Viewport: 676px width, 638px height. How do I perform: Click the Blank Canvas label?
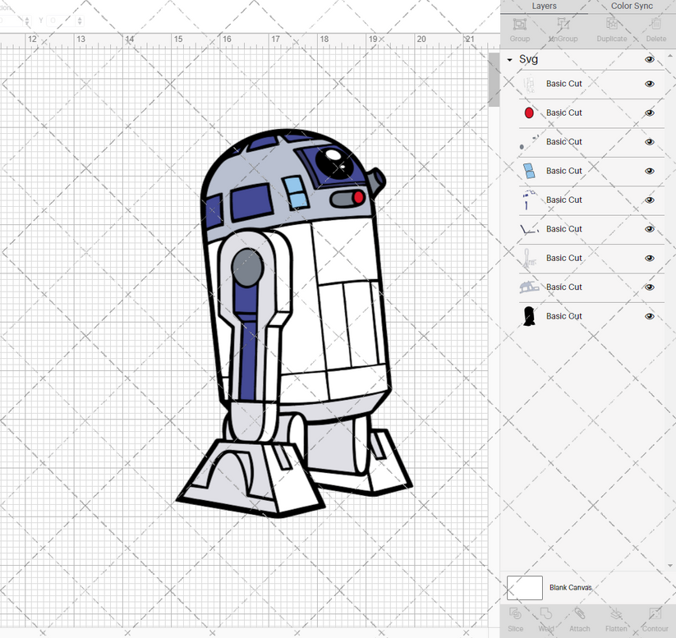coord(570,588)
